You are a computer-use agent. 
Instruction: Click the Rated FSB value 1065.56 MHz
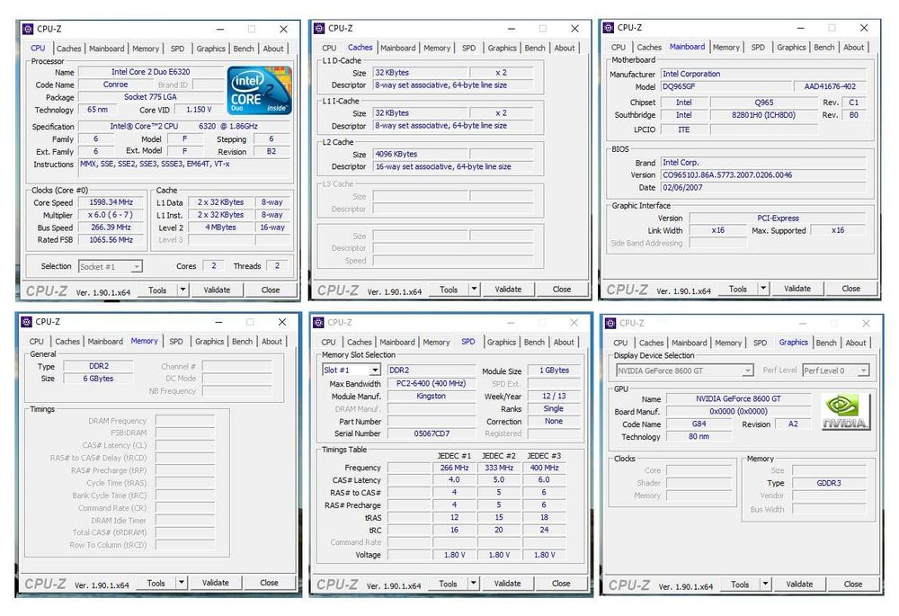point(111,240)
